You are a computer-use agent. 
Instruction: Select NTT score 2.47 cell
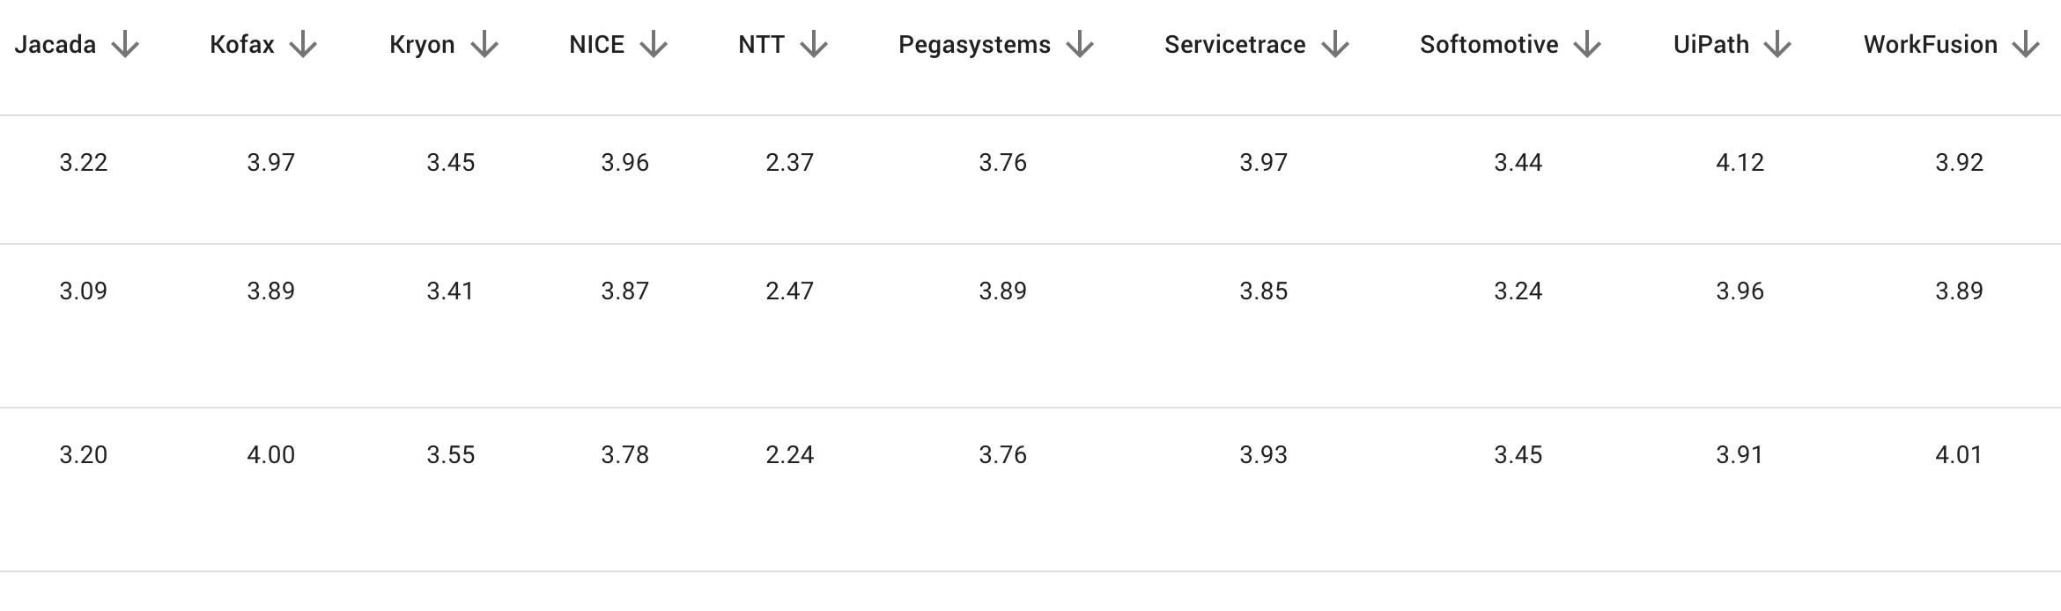(790, 291)
